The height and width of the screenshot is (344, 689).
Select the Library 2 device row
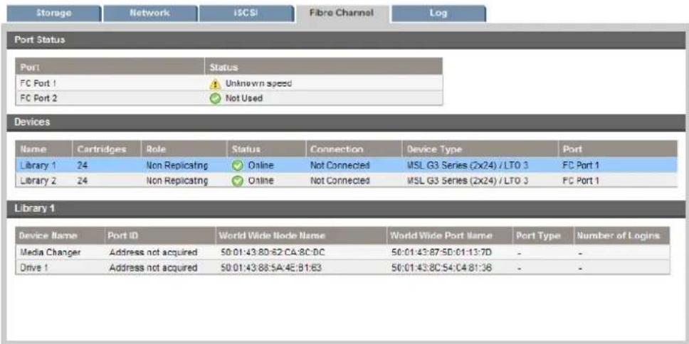click(346, 181)
